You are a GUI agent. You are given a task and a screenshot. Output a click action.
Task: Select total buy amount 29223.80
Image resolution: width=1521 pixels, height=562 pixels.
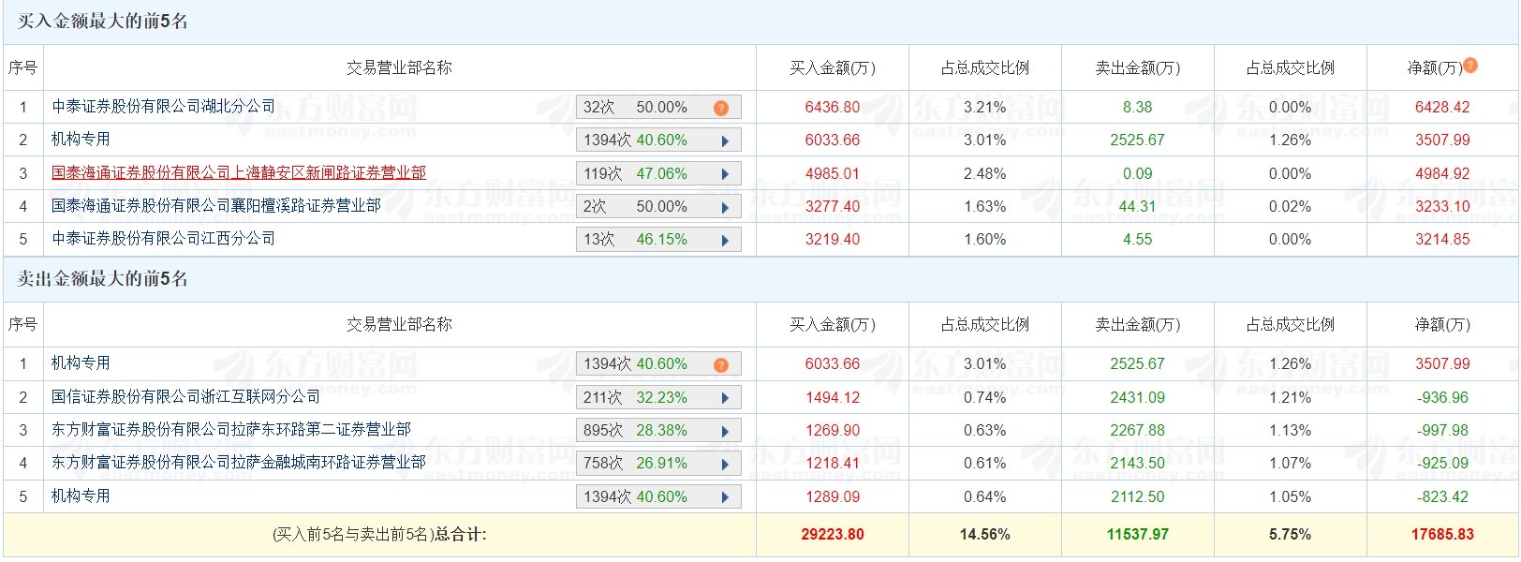pyautogui.click(x=833, y=535)
